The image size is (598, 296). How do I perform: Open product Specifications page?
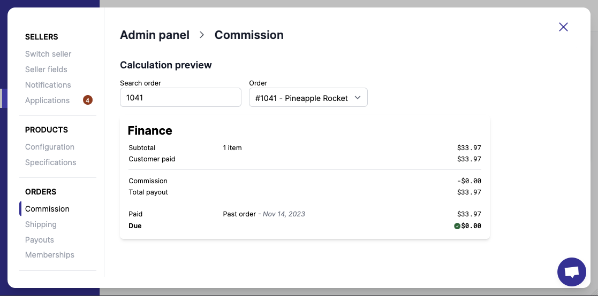click(51, 162)
